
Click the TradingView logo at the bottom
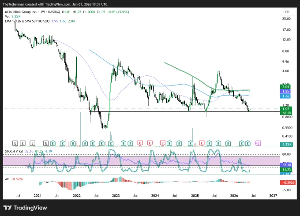[25, 208]
